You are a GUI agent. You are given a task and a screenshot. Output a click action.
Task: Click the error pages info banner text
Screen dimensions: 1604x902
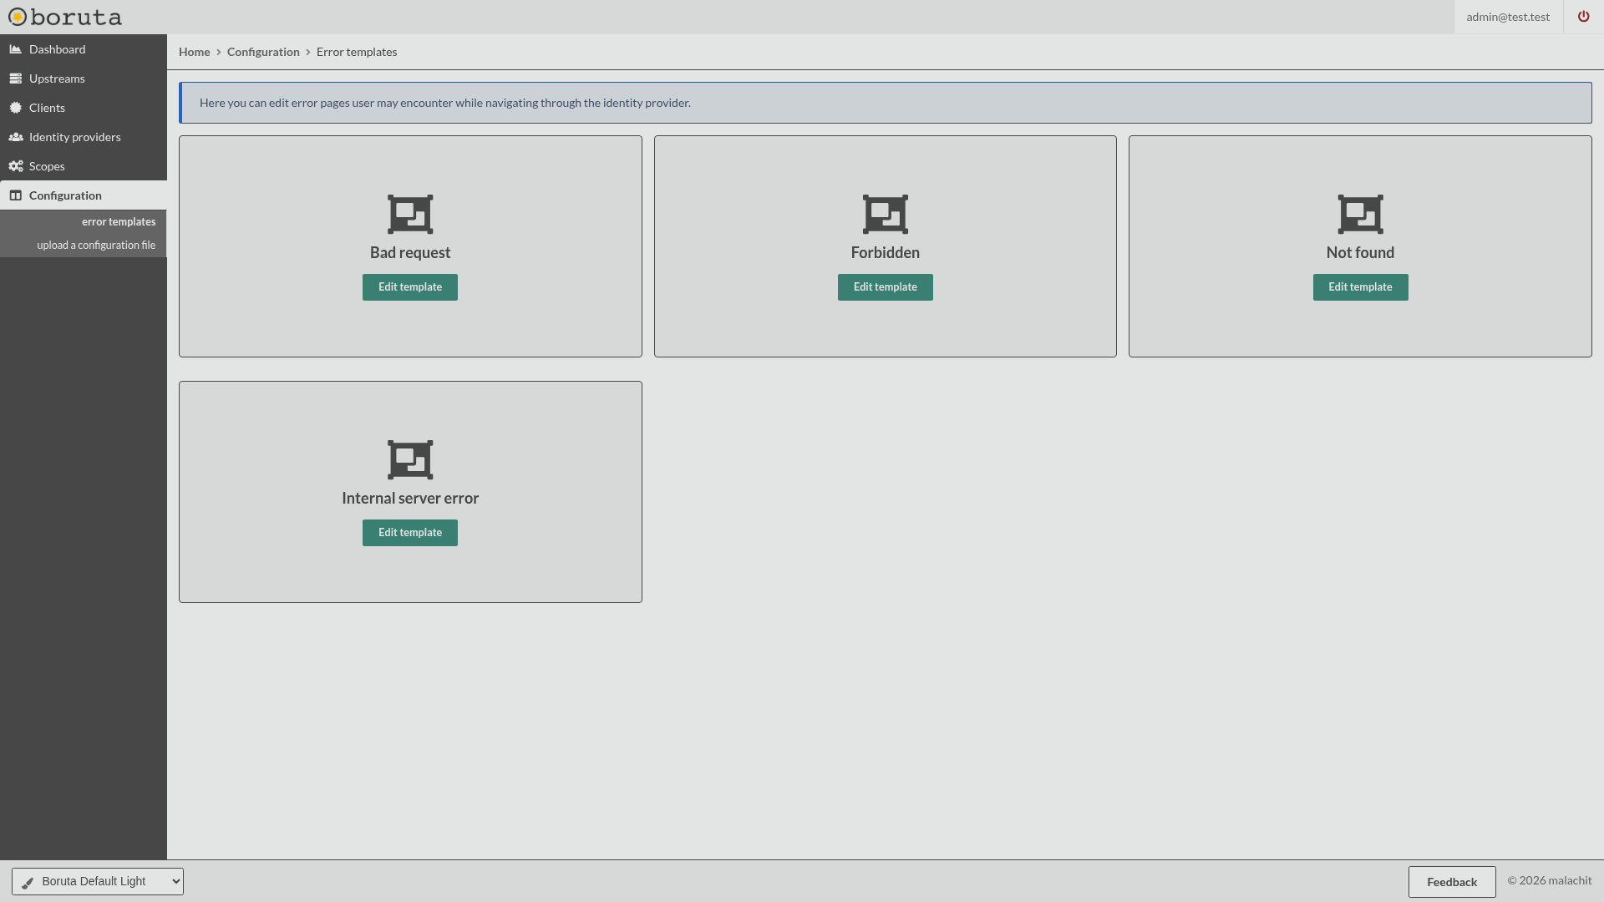(x=445, y=103)
